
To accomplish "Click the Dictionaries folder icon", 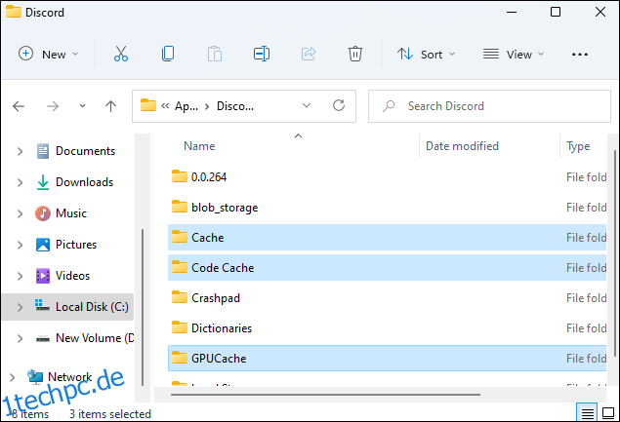I will (x=179, y=327).
